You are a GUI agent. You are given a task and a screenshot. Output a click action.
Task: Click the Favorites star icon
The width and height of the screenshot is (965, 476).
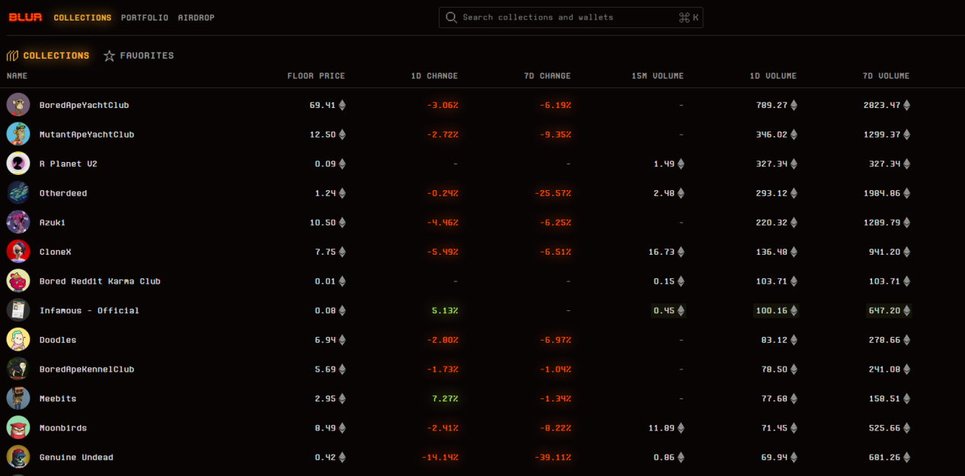110,56
